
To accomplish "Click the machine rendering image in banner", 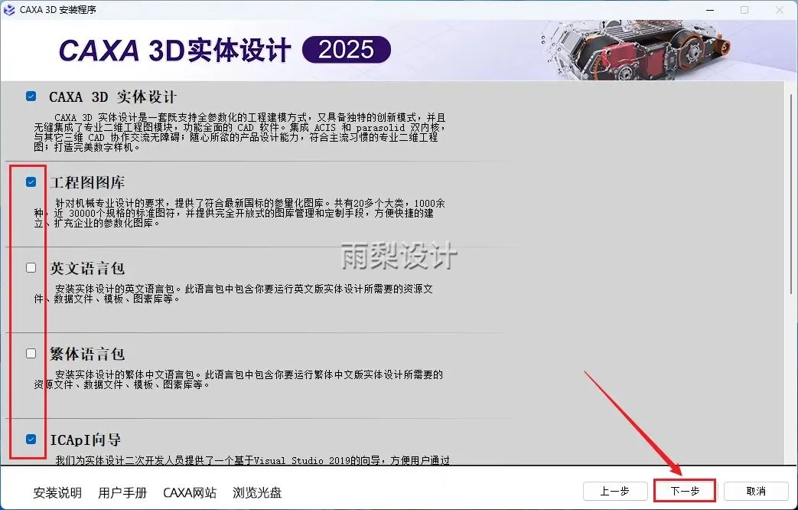I will point(636,50).
